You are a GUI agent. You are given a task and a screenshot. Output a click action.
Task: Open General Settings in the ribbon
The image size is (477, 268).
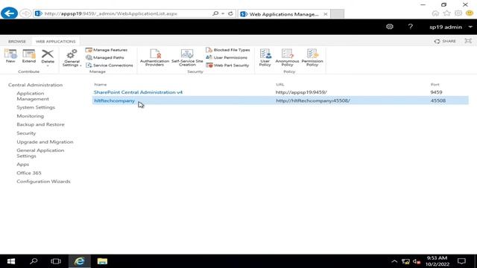(x=72, y=58)
